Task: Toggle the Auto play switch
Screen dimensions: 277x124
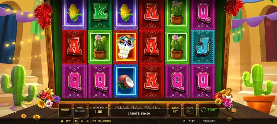Action: (x=190, y=112)
